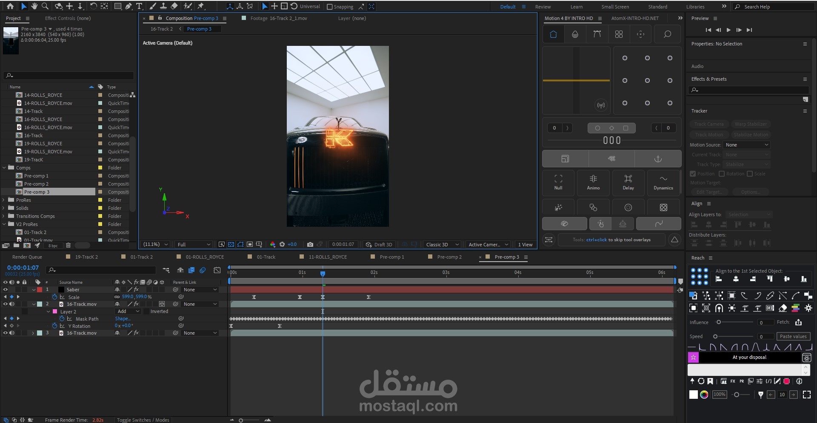Hide the Saber layer eye toggle

click(6, 290)
